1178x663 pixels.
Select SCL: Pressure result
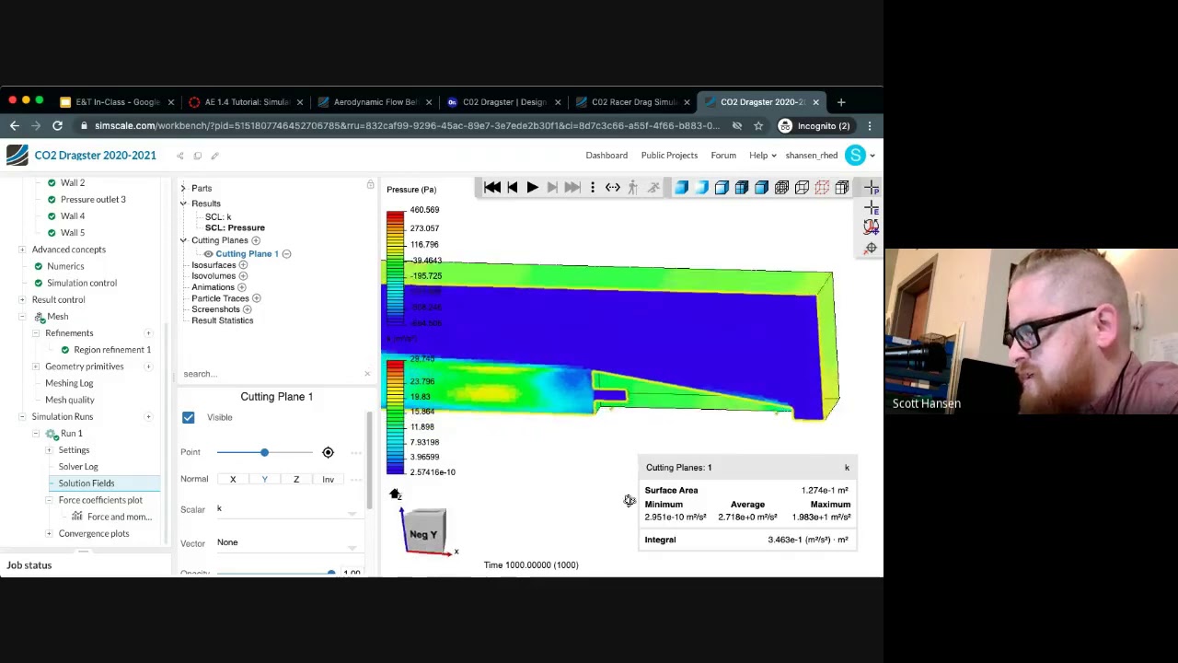pos(235,228)
